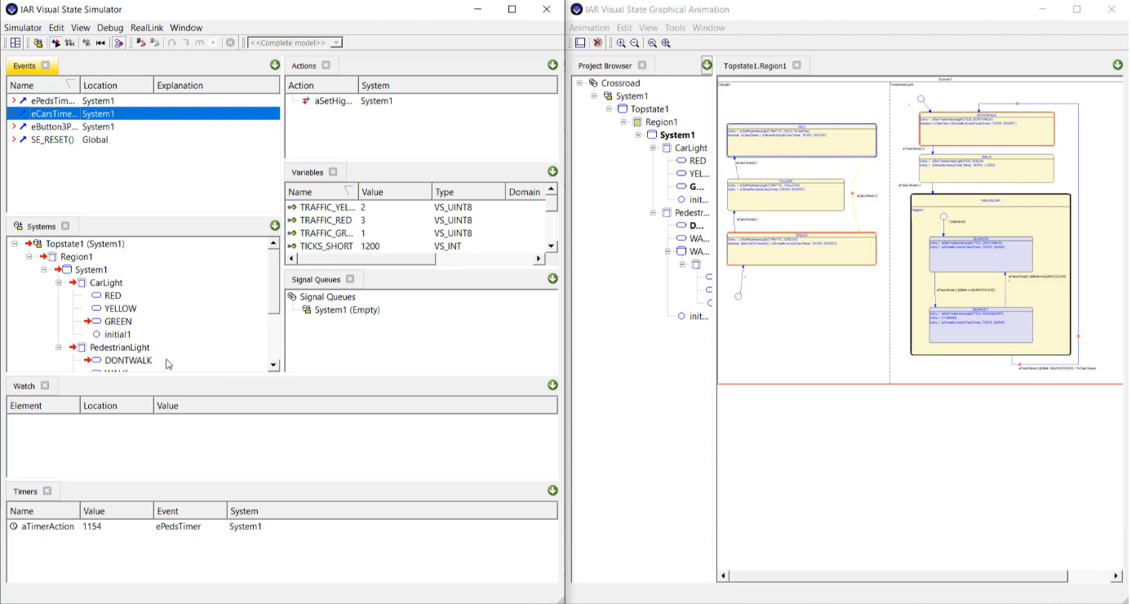Click the zoom to 99 percent magnifier icon
The height and width of the screenshot is (604, 1131).
tap(652, 42)
